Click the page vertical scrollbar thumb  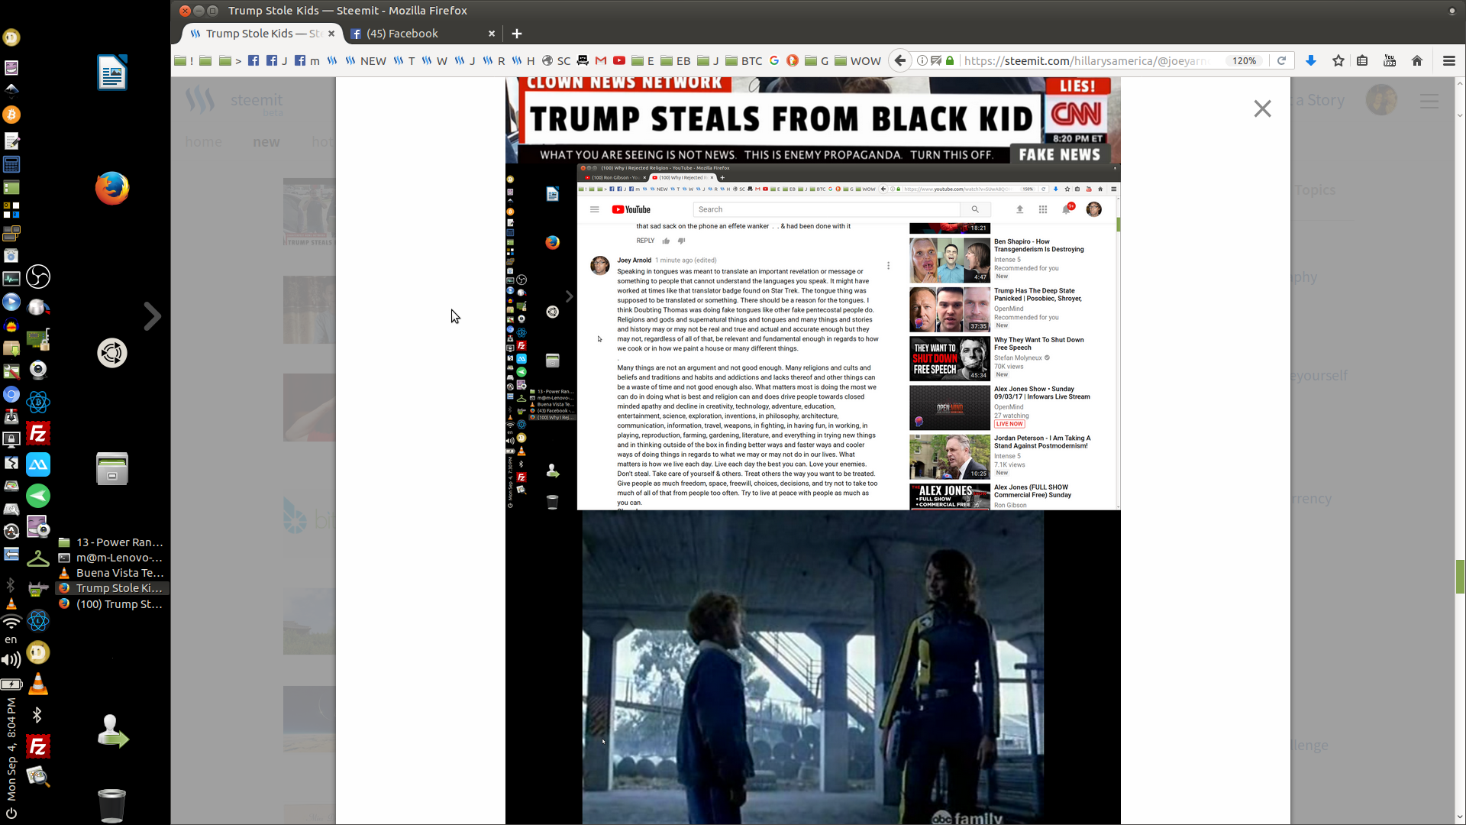[1460, 577]
